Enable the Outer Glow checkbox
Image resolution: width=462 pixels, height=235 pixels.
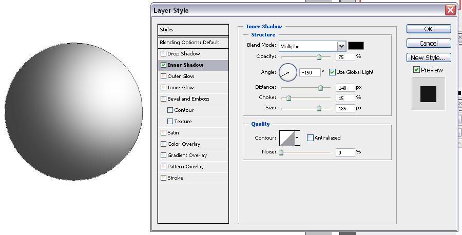tap(163, 76)
